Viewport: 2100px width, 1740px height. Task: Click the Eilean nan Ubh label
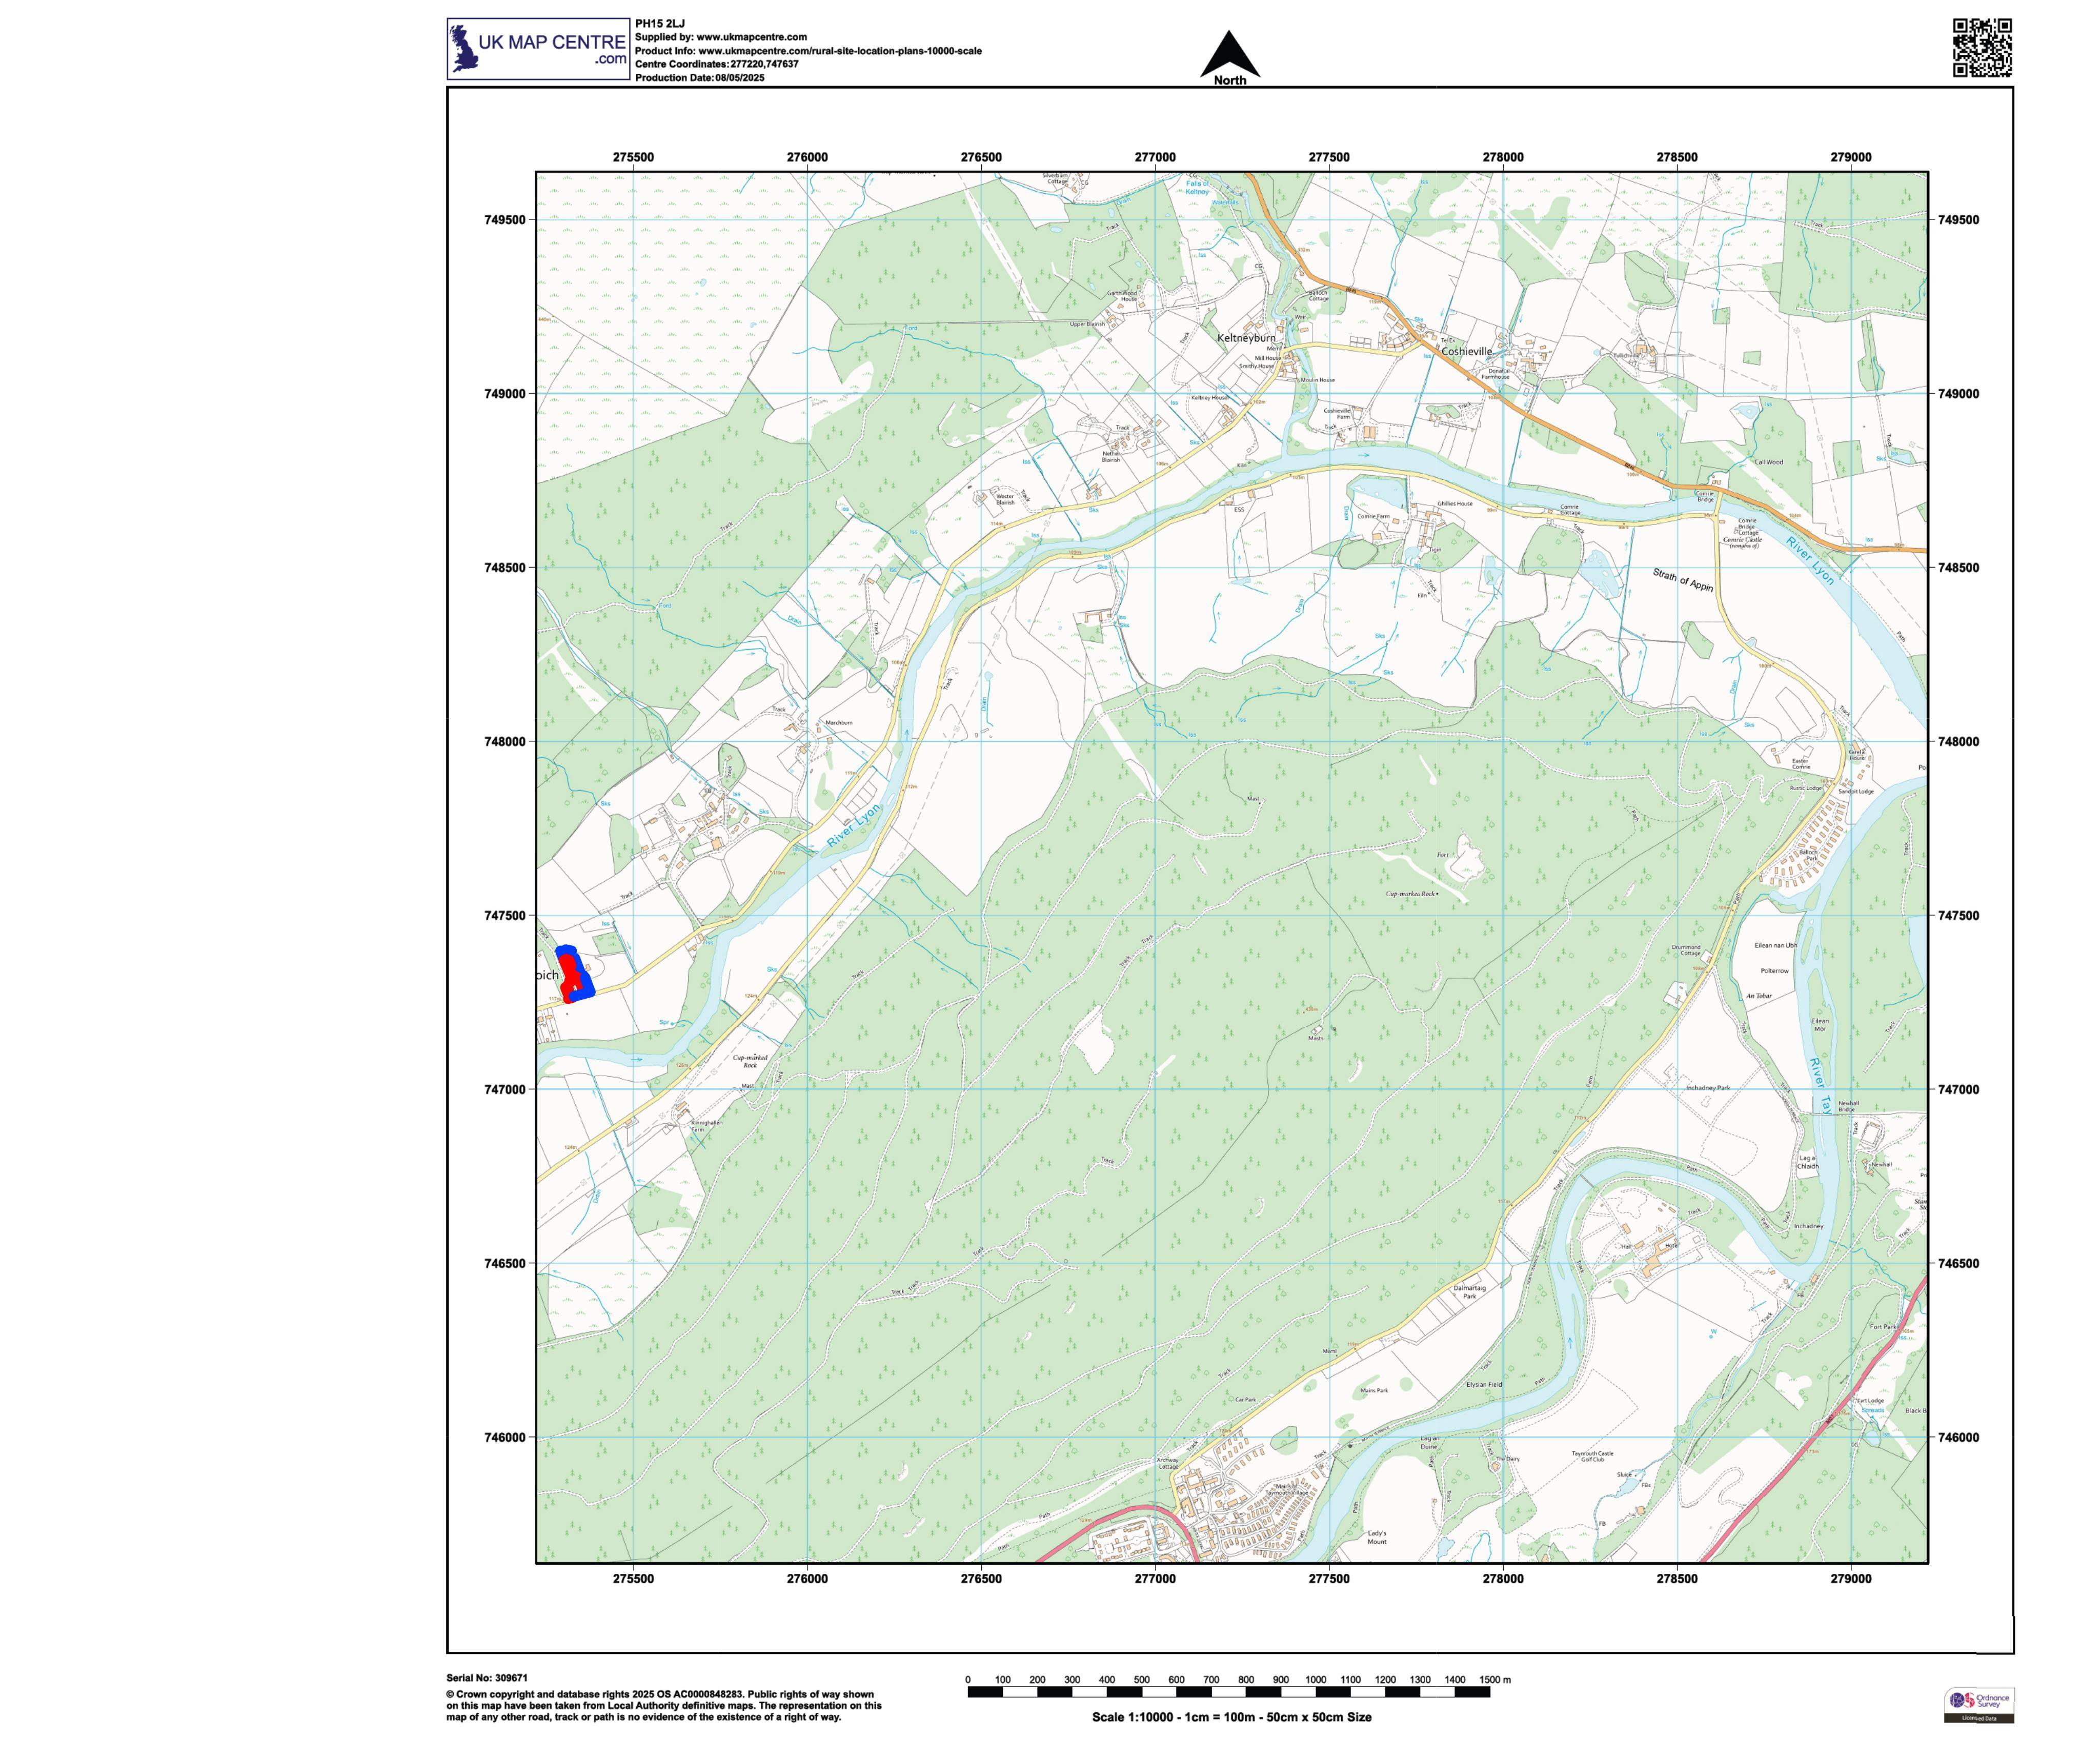(1776, 945)
